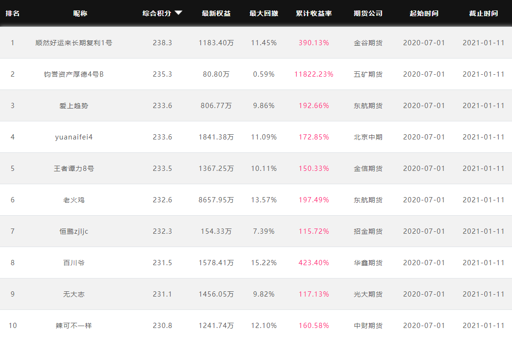This screenshot has height=338, width=512.
Task: Select score value 235.3
Action: point(162,74)
